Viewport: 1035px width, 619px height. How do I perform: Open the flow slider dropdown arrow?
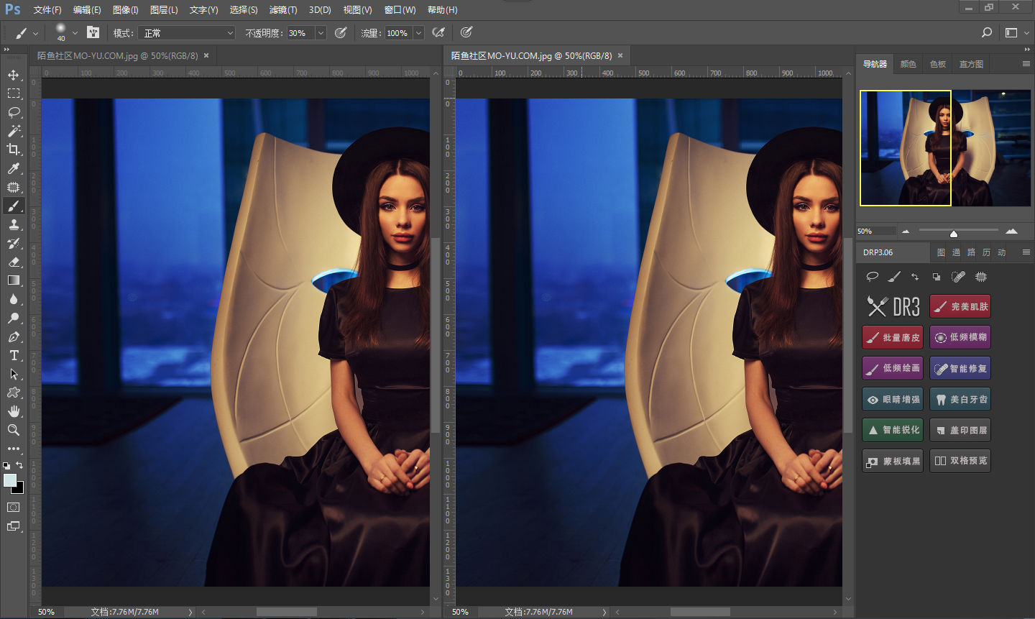418,33
